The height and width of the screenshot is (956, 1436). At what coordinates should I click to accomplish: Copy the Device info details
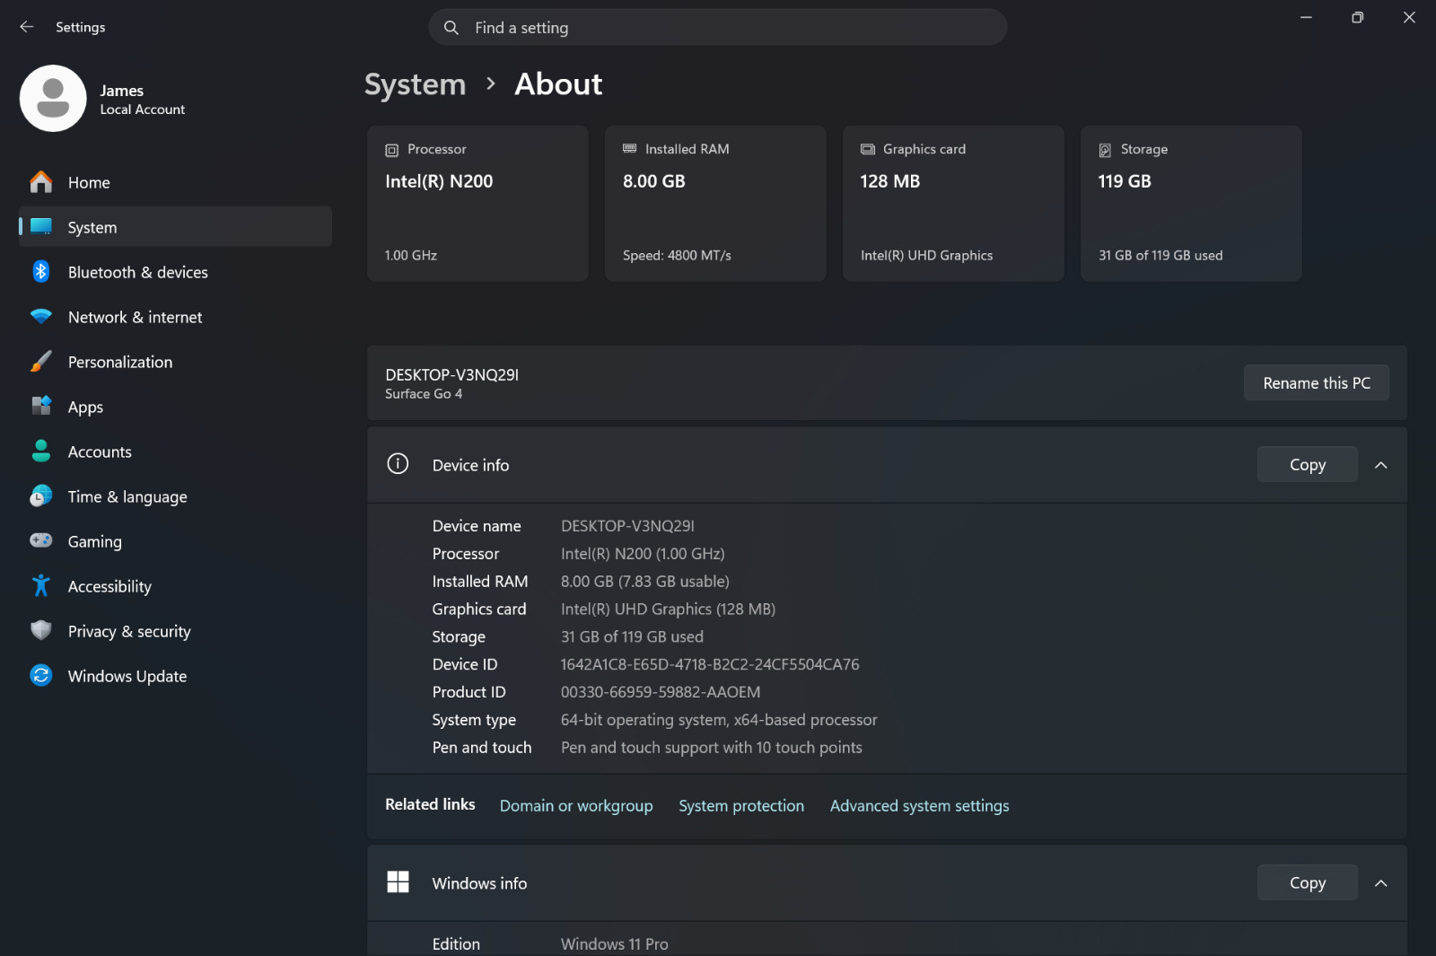click(x=1308, y=465)
